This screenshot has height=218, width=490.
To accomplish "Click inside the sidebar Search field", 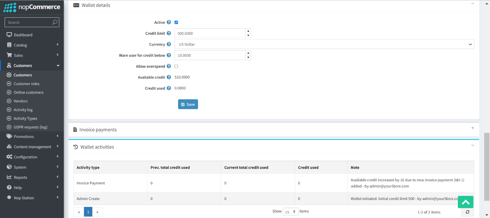I will click(x=29, y=22).
